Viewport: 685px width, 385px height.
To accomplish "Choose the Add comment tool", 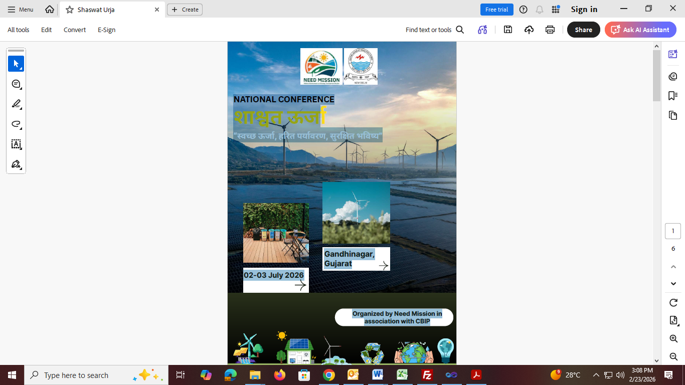I will (x=16, y=84).
